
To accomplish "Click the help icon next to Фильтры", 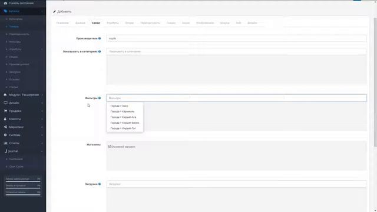I will tap(100, 98).
